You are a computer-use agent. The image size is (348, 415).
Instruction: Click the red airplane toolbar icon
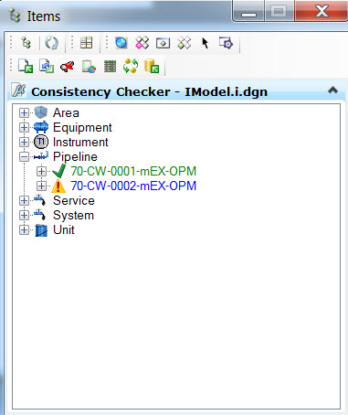(x=68, y=66)
